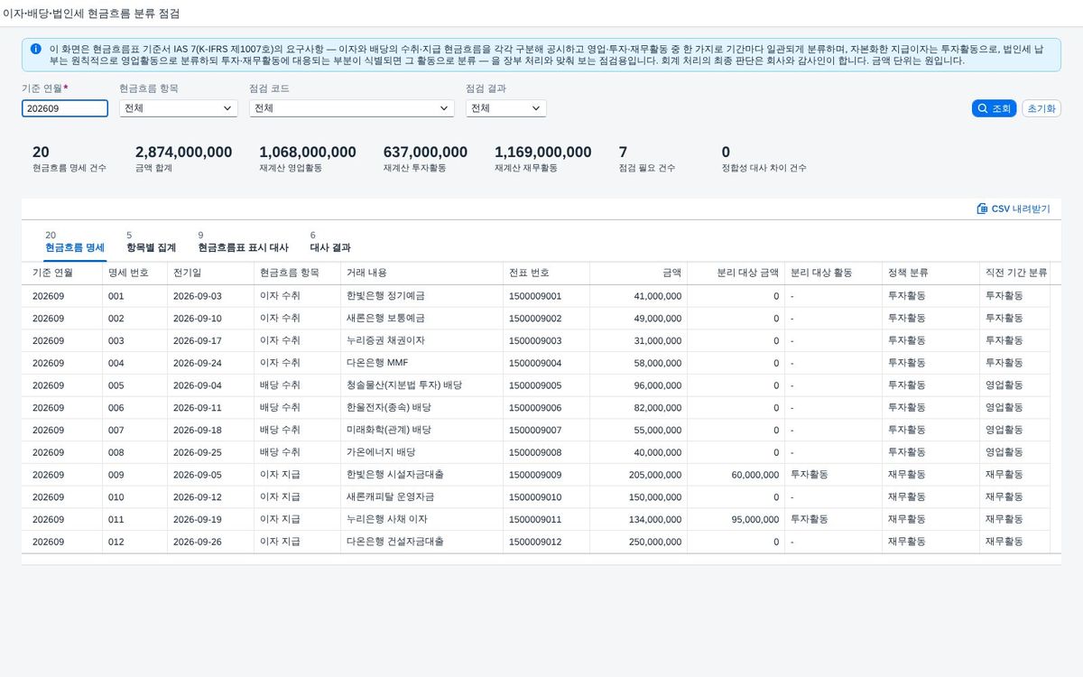Screen dimensions: 1083x677
Task: Click the 재계산 재무활동 value 1,169,000,000
Action: click(x=543, y=153)
